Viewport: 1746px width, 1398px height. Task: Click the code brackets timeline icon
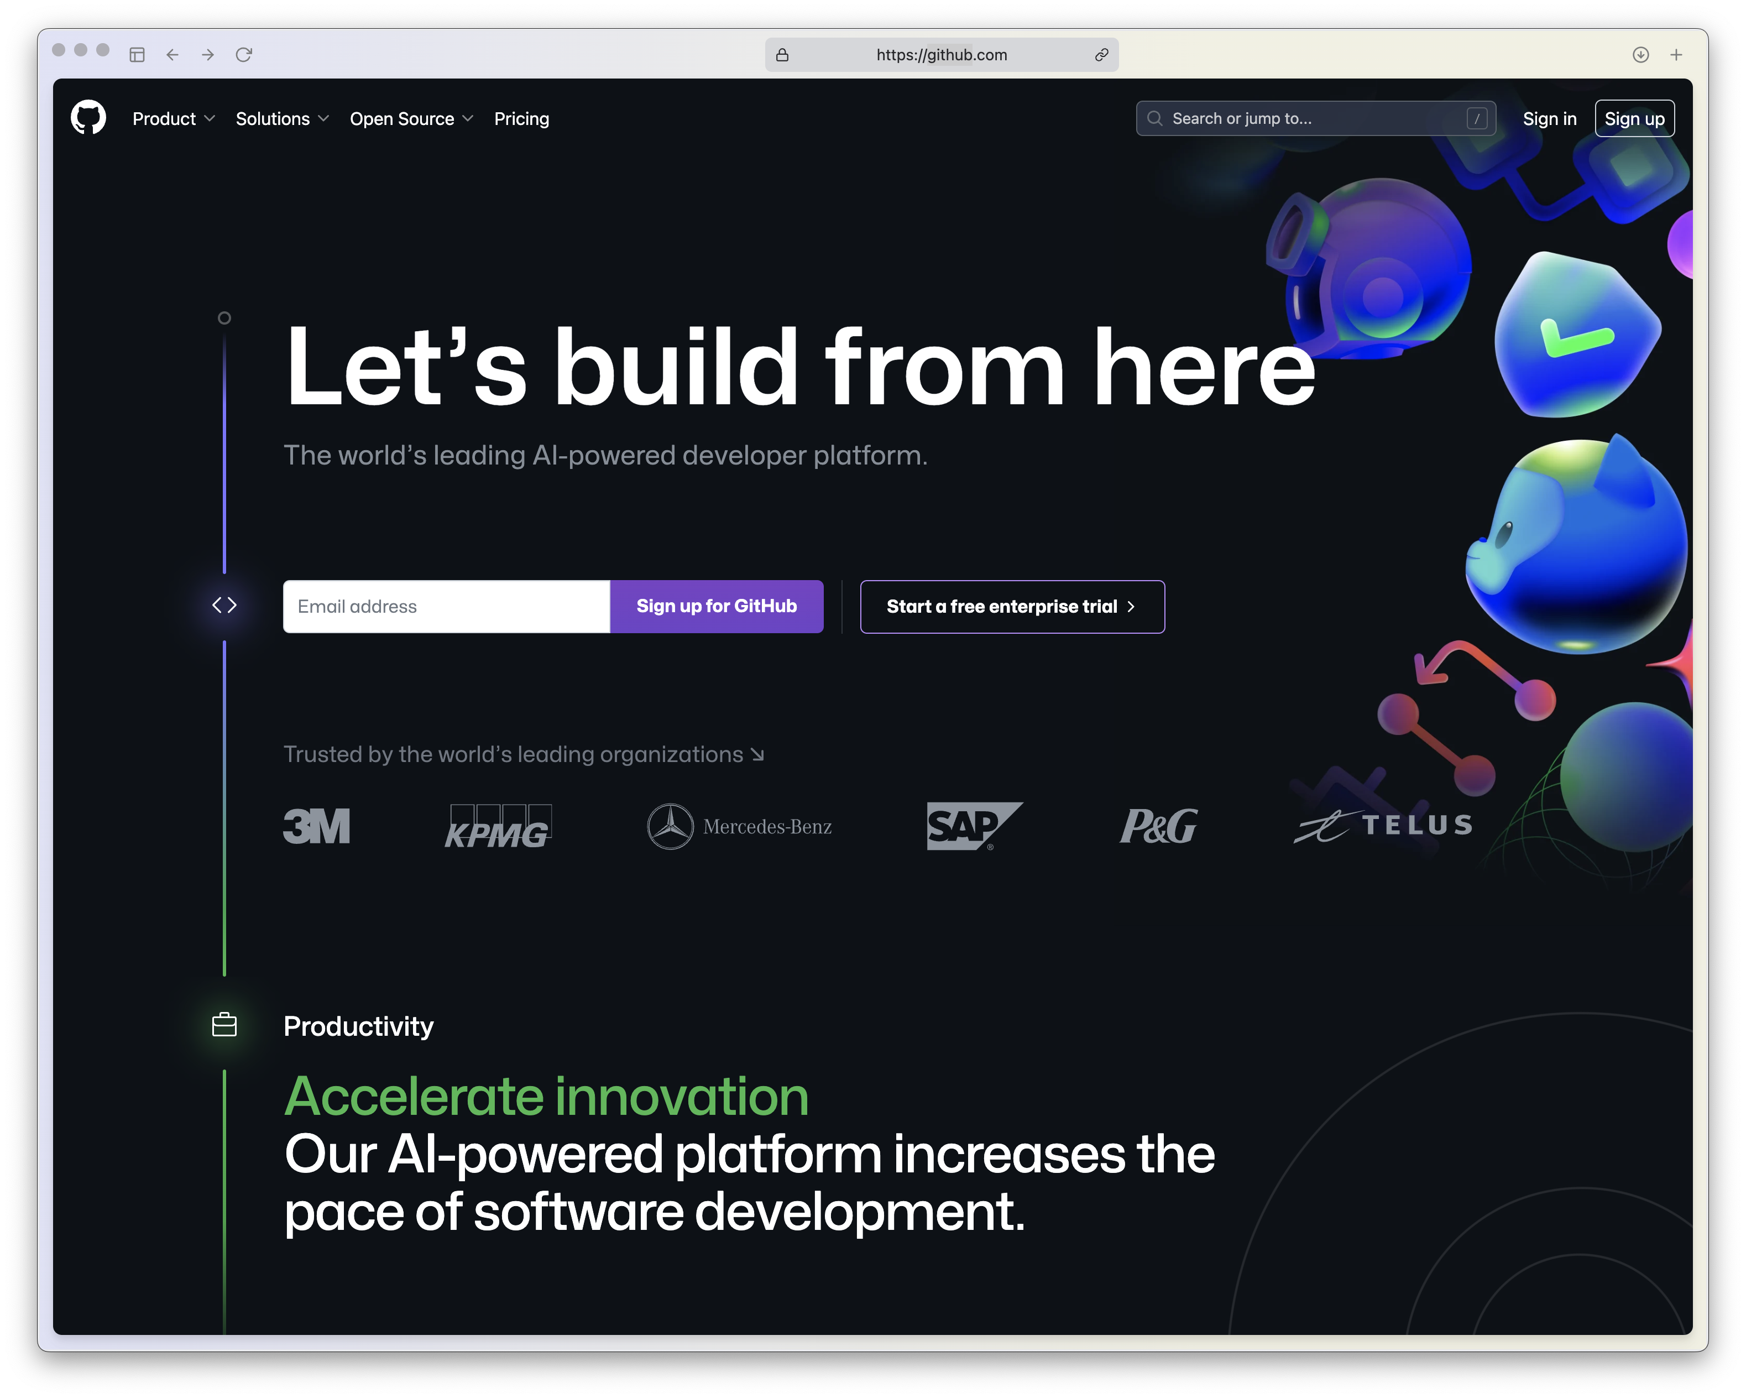point(224,605)
